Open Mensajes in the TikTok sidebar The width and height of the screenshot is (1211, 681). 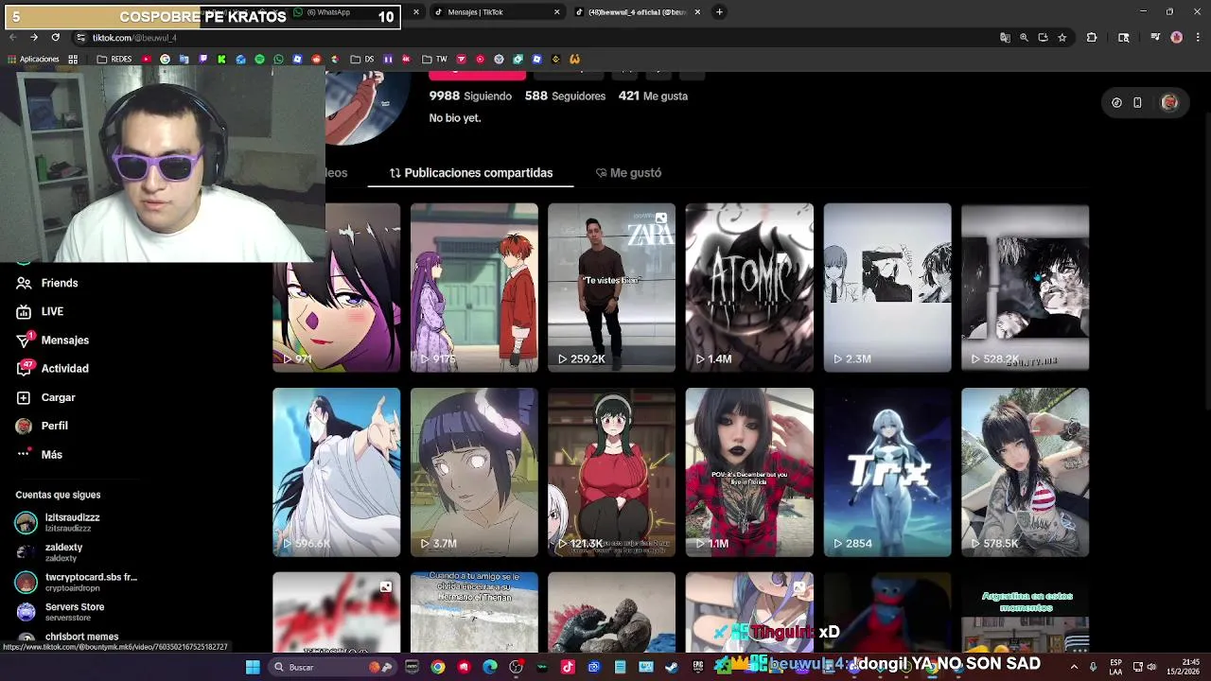(53, 340)
